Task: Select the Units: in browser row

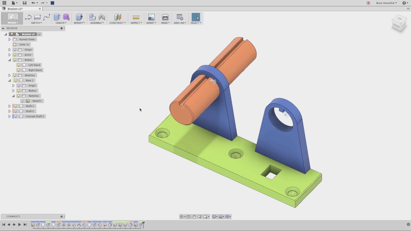Action: (x=21, y=44)
